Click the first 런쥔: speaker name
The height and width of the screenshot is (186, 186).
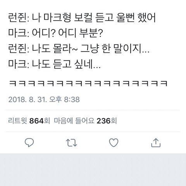[x=19, y=18]
